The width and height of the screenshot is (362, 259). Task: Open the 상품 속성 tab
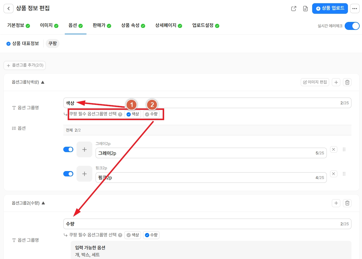(133, 25)
